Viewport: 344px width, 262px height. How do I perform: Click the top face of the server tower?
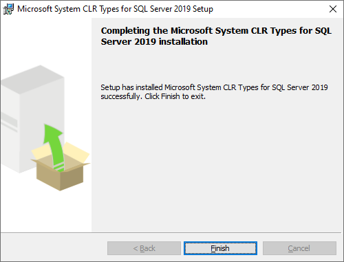pos(32,78)
